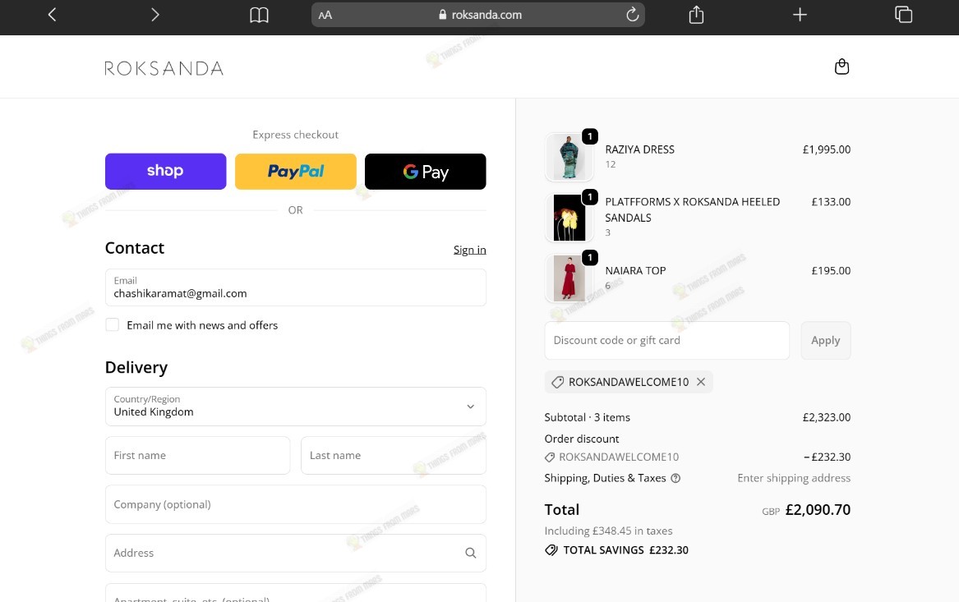Screen dimensions: 959x602
Task: Click the First name field
Action: tap(197, 455)
